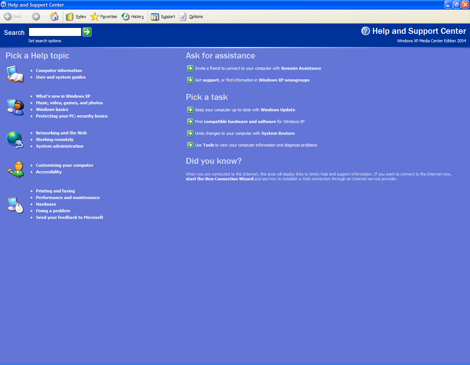Open the Index book icon
The width and height of the screenshot is (470, 365).
tap(70, 17)
